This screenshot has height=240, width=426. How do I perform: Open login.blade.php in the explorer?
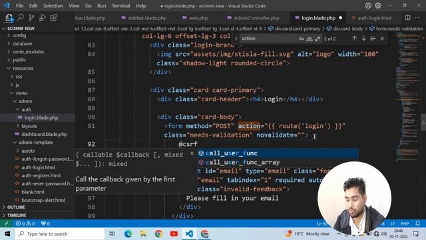click(37, 117)
